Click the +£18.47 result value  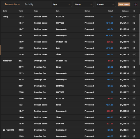point(109,48)
